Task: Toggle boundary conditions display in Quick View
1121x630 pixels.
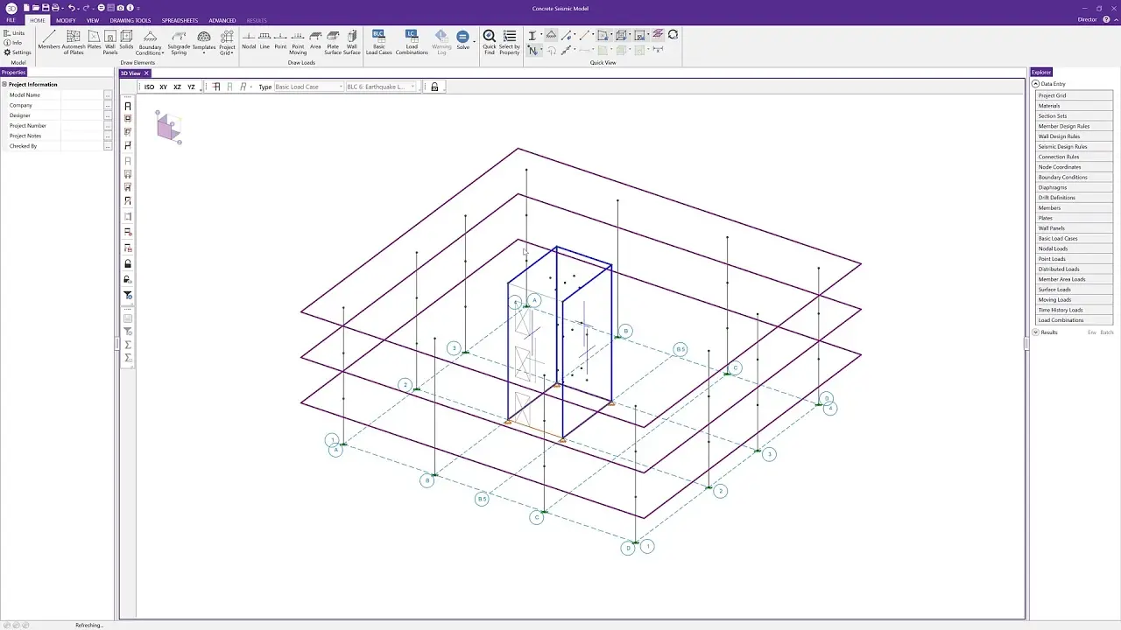Action: pyautogui.click(x=551, y=35)
